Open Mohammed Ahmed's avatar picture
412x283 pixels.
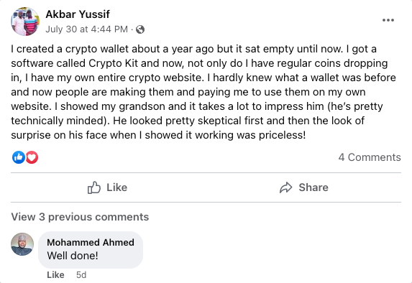point(22,244)
